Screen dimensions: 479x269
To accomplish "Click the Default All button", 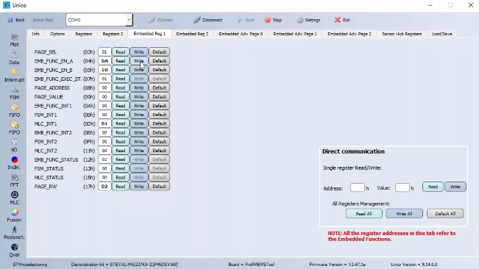I will (x=445, y=214).
